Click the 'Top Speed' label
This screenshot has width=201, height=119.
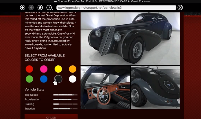point(32,95)
